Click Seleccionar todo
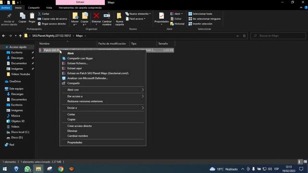Screen dimensions: 308x173 200,14
